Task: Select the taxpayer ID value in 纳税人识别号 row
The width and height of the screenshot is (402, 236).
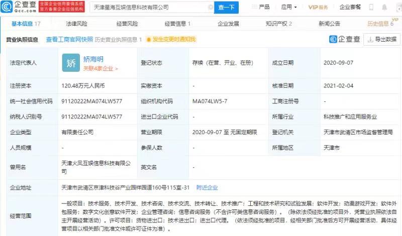Action: pos(92,117)
